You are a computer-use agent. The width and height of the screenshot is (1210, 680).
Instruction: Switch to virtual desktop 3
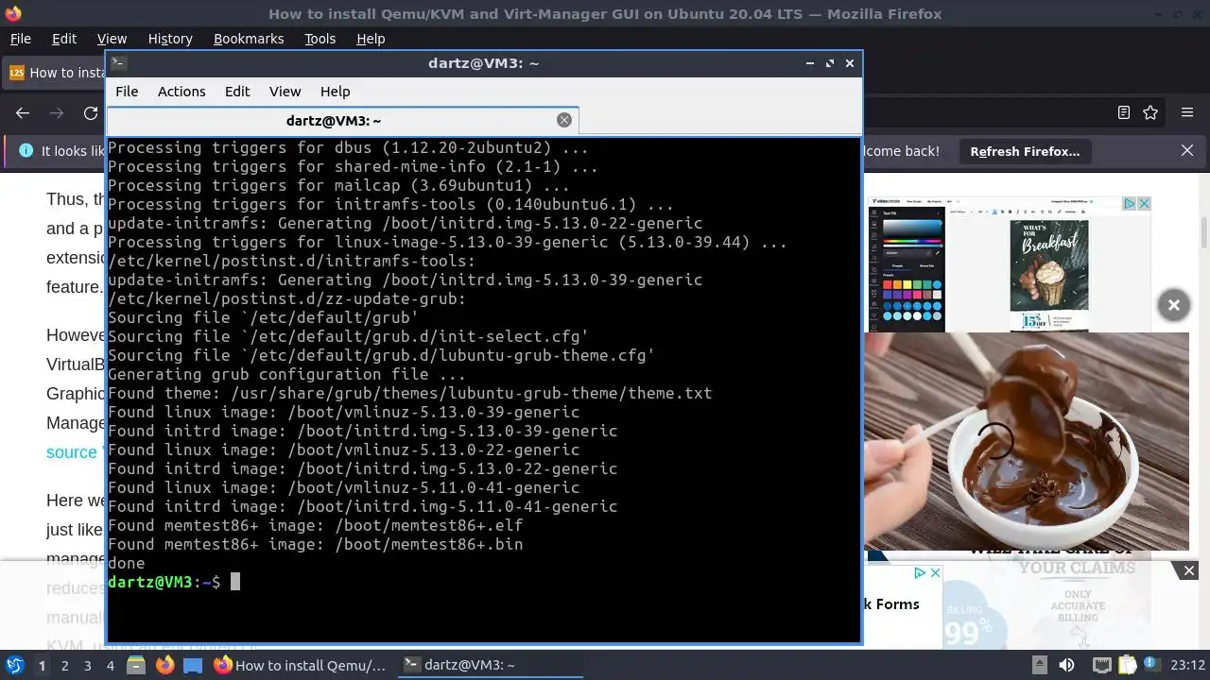(x=87, y=665)
